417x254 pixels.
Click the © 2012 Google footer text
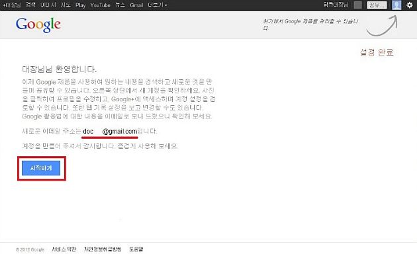click(x=30, y=249)
